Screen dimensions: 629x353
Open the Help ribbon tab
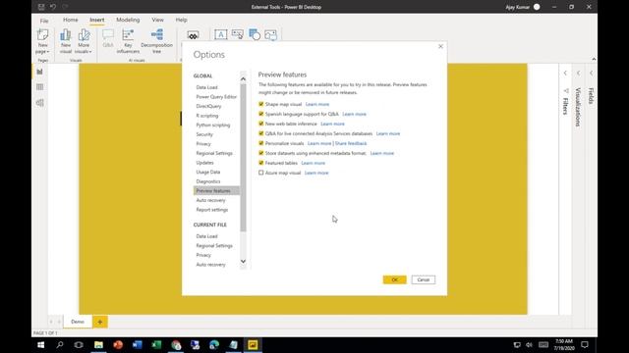(181, 20)
